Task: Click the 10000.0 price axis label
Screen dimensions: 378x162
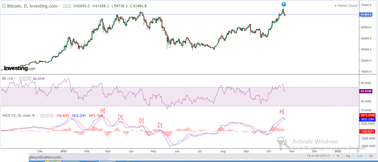Action: [366, 72]
